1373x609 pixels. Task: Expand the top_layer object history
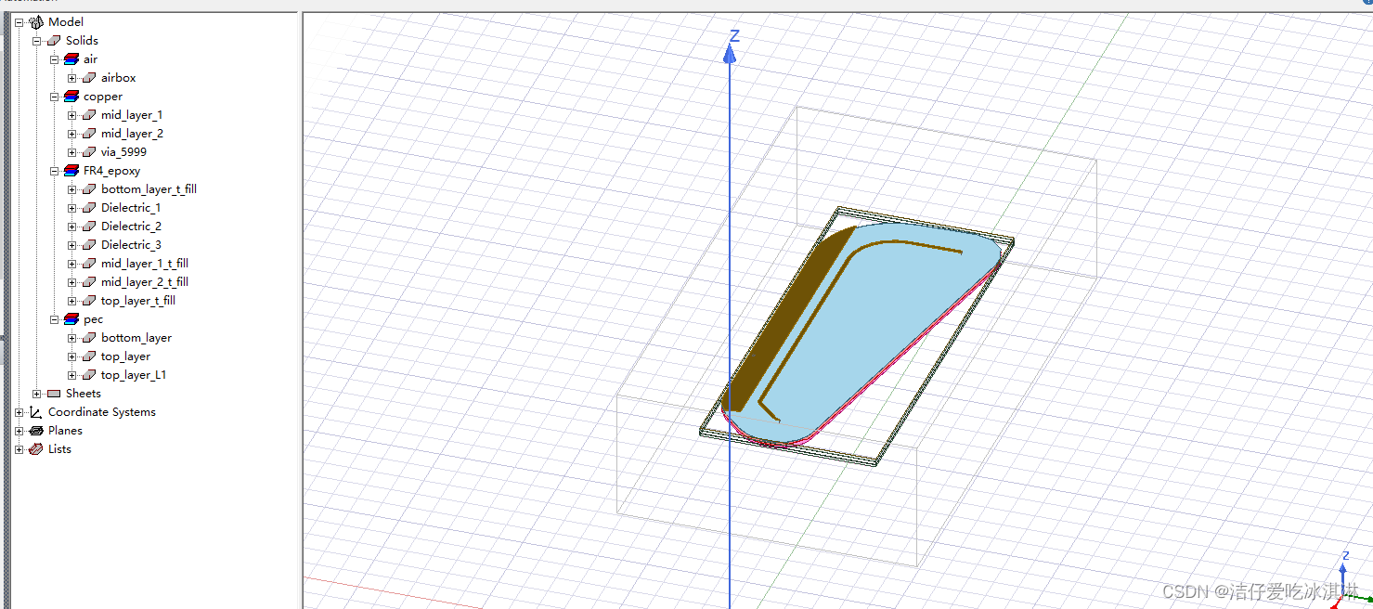[71, 356]
